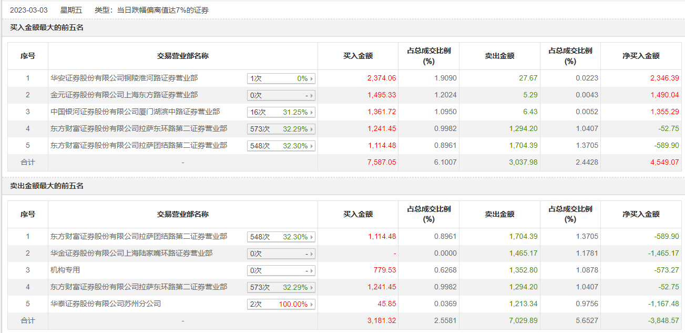Expand the 16次 31.25% dropdown box
The image size is (685, 333).
[281, 112]
